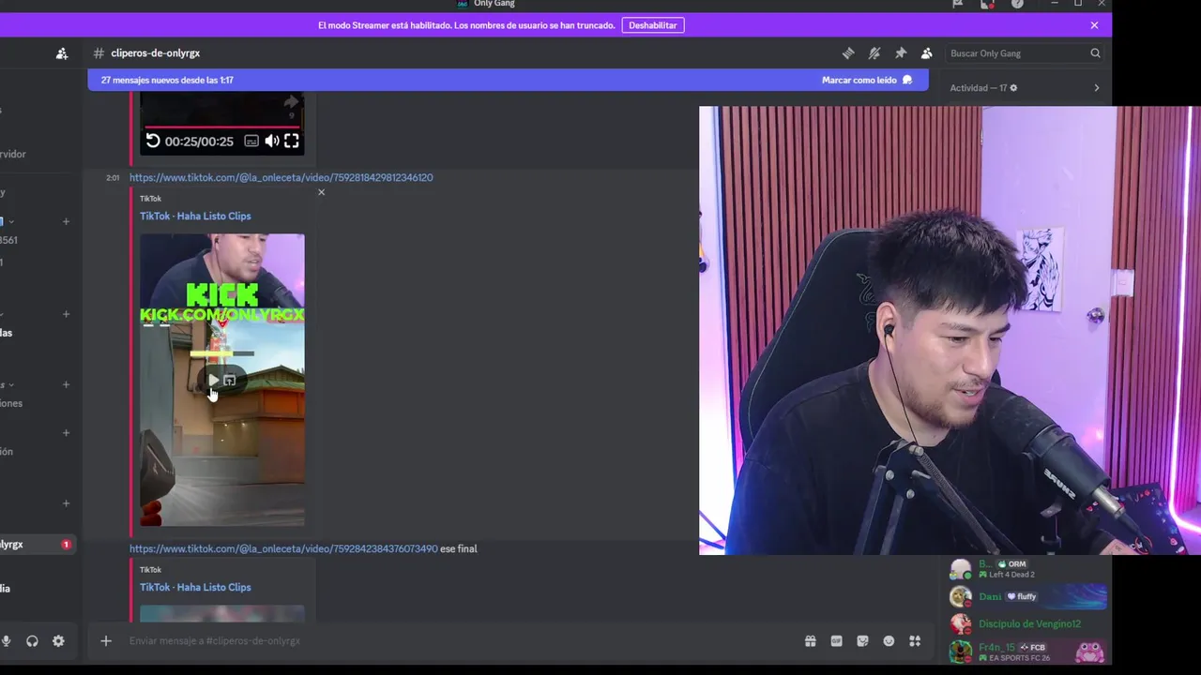Click the video progress bar

222,127
